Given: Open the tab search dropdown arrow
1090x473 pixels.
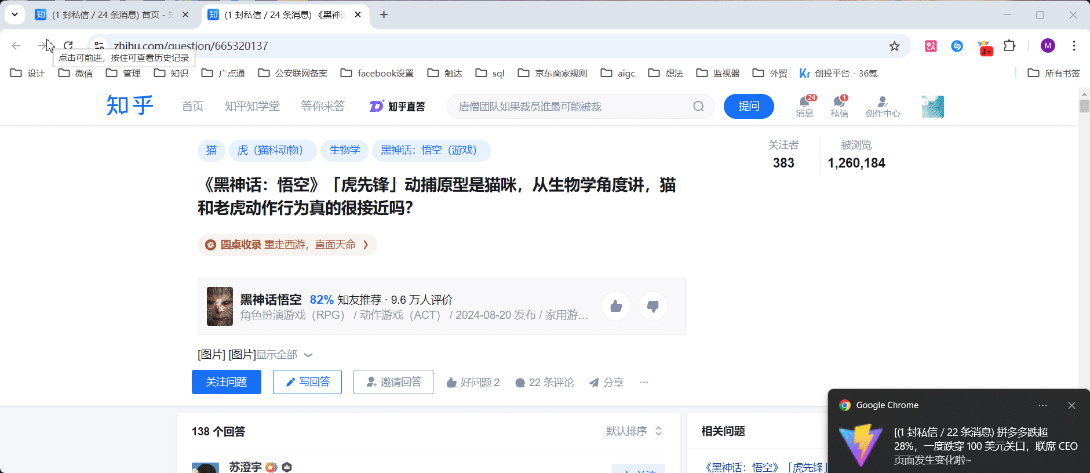Looking at the screenshot, I should point(14,14).
